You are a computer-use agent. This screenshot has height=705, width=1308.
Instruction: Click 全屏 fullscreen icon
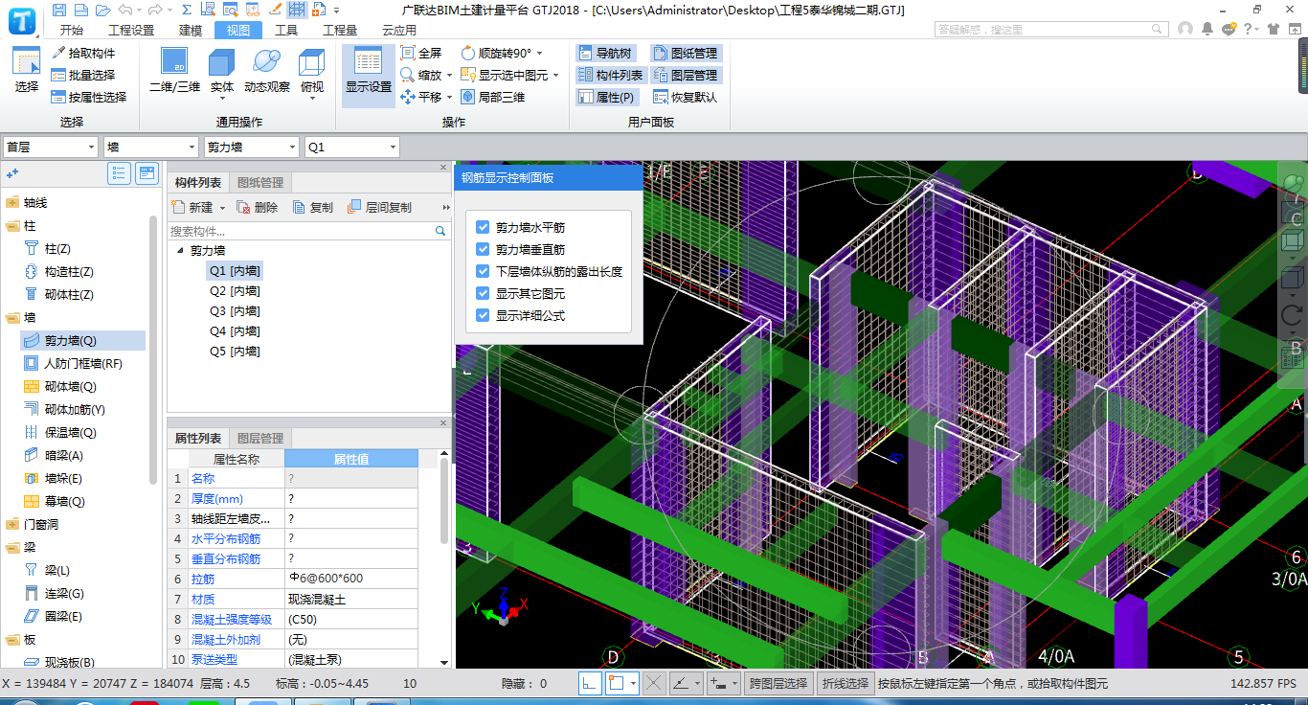pos(421,53)
